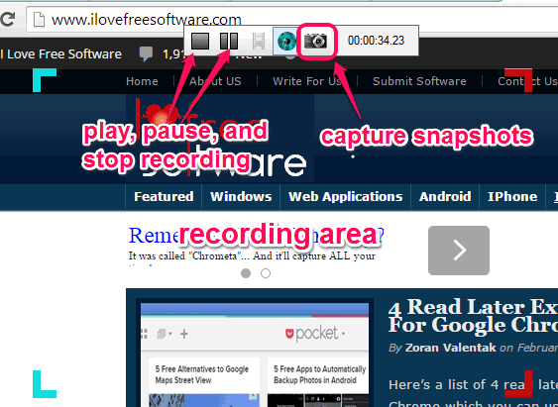Image resolution: width=558 pixels, height=407 pixels.
Task: Select the Windows category tab
Action: [x=241, y=197]
